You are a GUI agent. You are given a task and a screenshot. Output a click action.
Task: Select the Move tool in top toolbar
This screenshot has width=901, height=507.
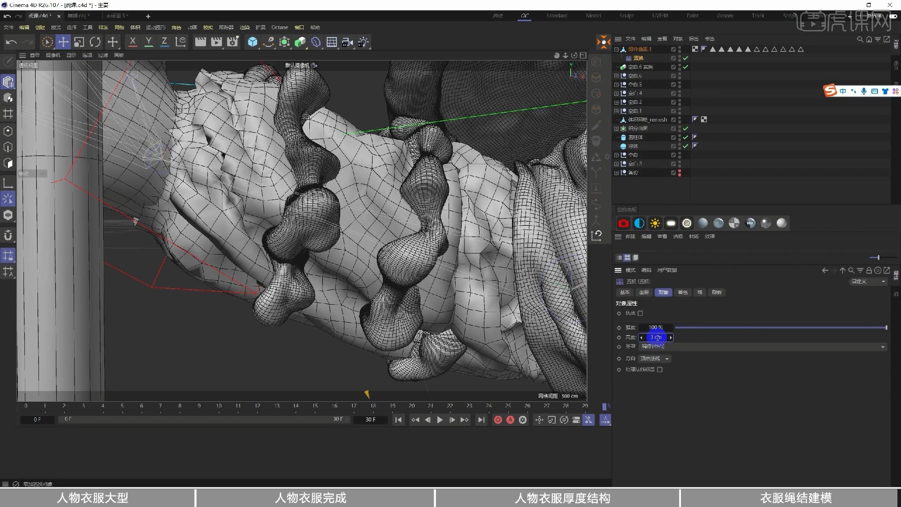63,42
